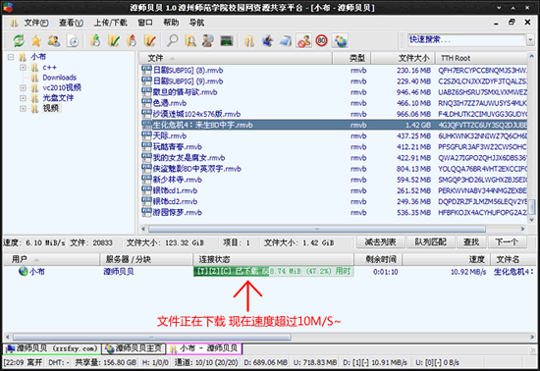
Task: Open favorites with the star icon
Action: pyautogui.click(x=35, y=41)
